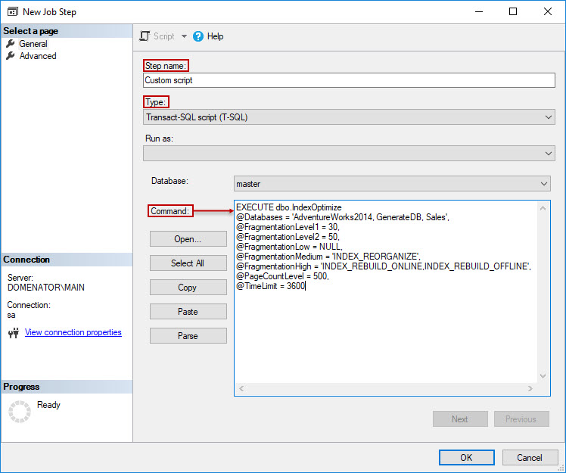Click the Paste button
This screenshot has height=473, width=566.
188,312
